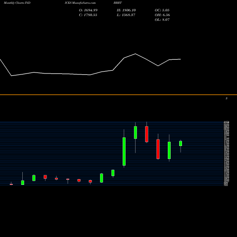Select the Monthly Charts IND title

click(17, 3)
